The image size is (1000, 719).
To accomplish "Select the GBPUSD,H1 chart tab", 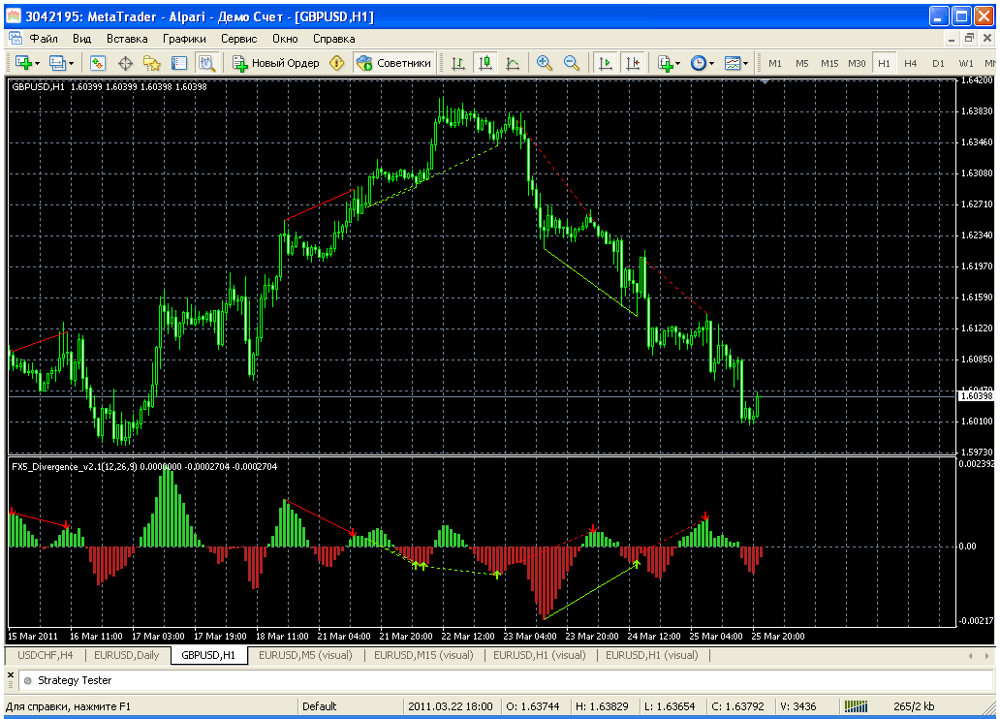I will click(208, 655).
